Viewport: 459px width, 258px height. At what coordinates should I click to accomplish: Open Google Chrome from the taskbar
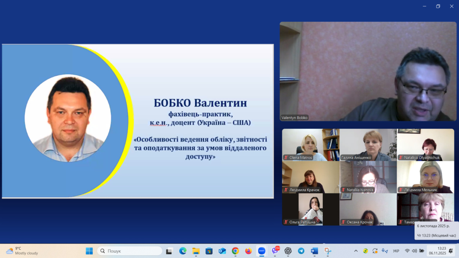coord(235,251)
